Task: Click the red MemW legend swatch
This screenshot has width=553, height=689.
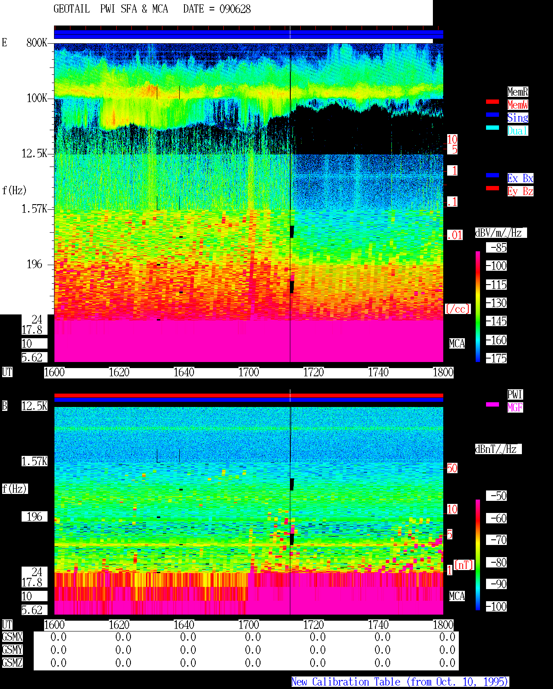Action: pyautogui.click(x=493, y=102)
